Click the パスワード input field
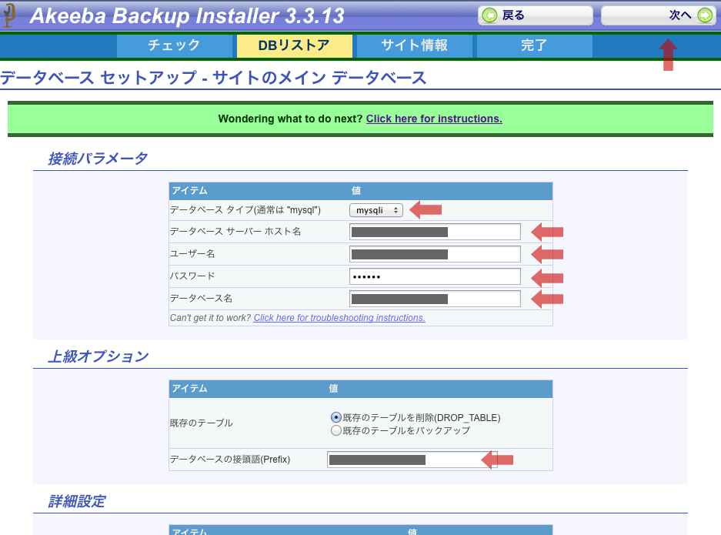Screen dimensions: 721x535 [x=435, y=276]
